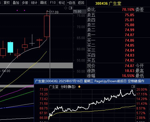Click the large red candlestick on the chart
The height and width of the screenshot is (122, 150).
coord(47,26)
